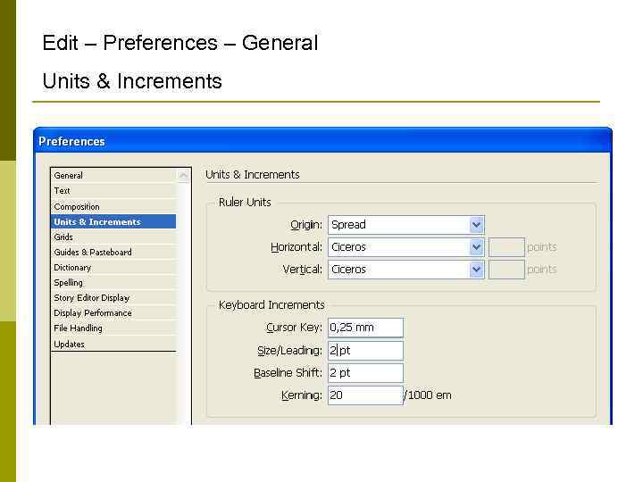Image resolution: width=643 pixels, height=482 pixels.
Task: Click the category list scroll up arrow
Action: point(184,176)
